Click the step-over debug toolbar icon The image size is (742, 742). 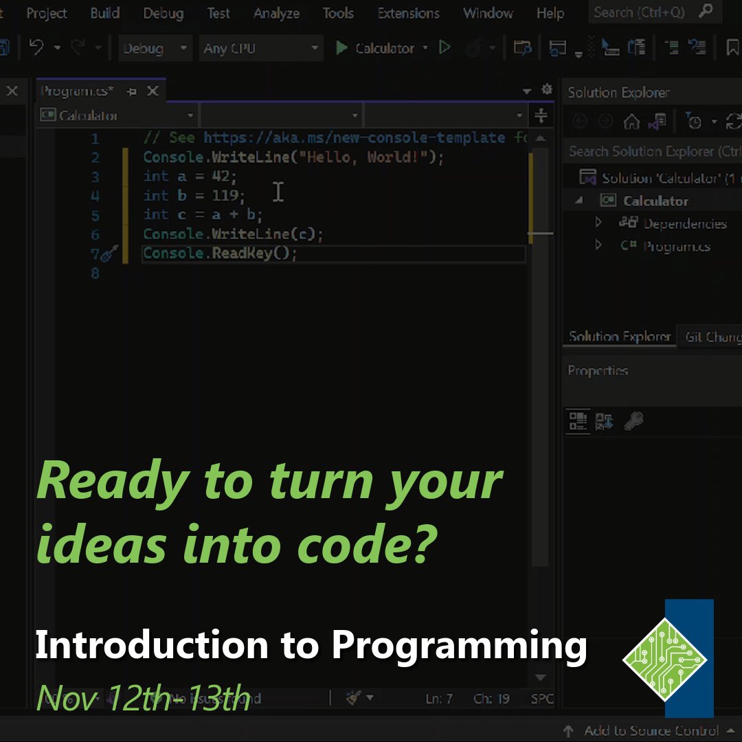636,47
